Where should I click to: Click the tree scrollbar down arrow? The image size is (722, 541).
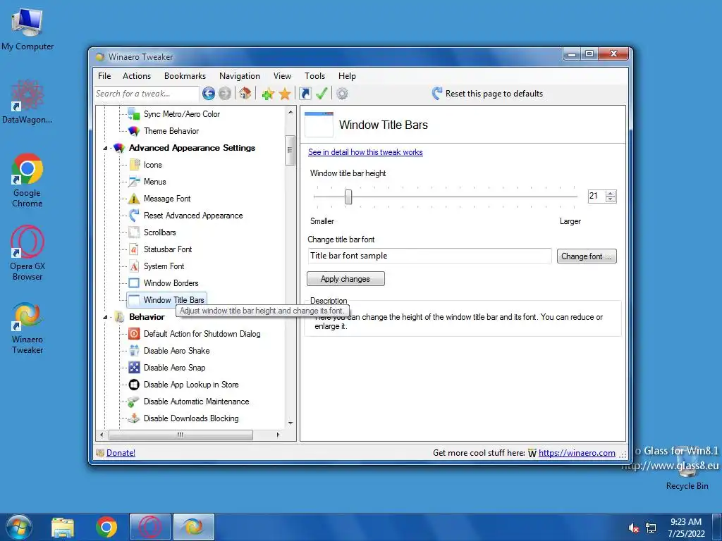pyautogui.click(x=290, y=423)
